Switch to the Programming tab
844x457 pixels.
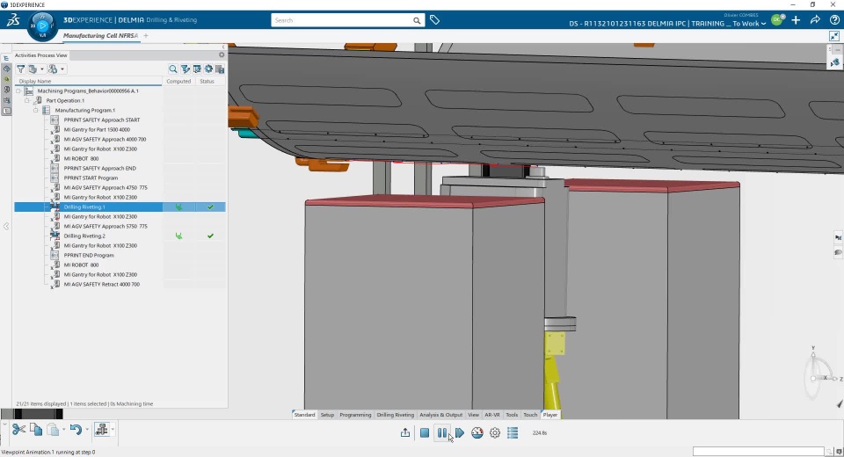[x=355, y=415]
